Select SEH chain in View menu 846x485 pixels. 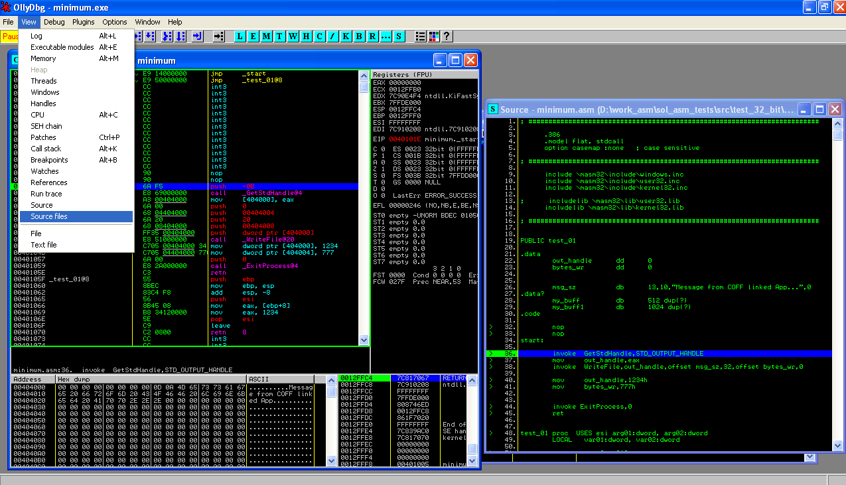76,126
